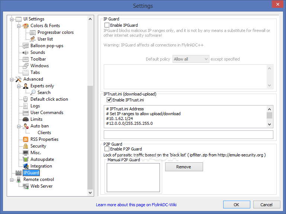Screen dimensions: 286x214
Task: Collapse the Remote control node
Action: point(12,180)
